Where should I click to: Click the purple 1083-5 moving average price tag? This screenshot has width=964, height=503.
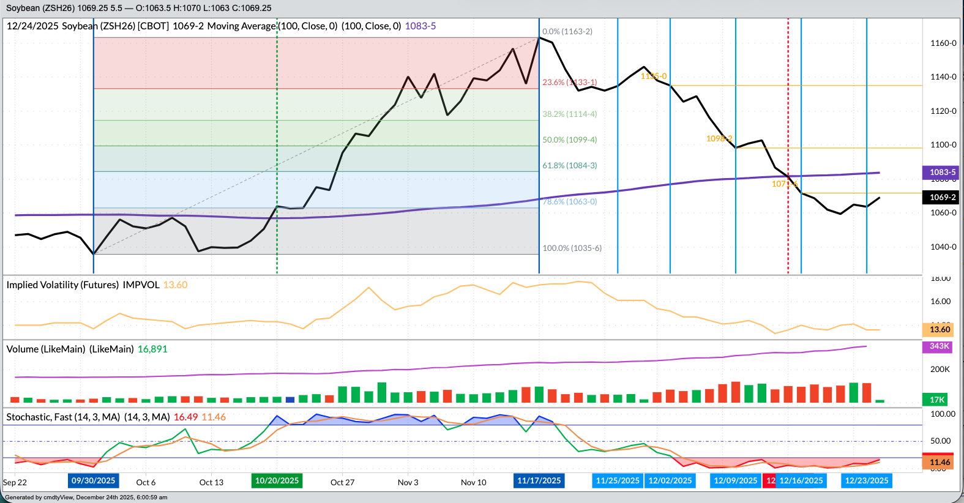click(942, 173)
